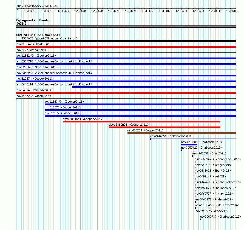Open the nsv6707 (Kidd2008) variant label
This screenshot has width=244, height=230.
tap(31, 50)
